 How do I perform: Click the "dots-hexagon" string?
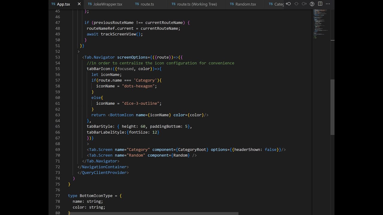click(x=139, y=86)
